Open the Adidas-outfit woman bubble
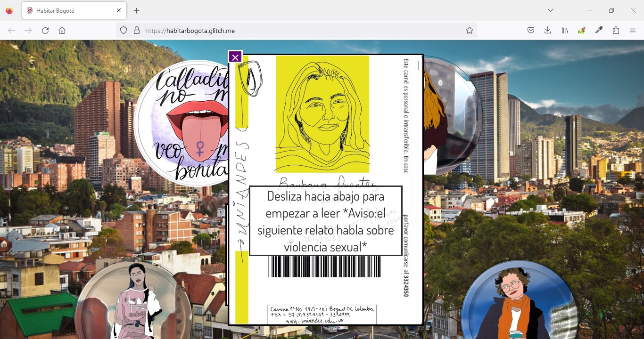Image resolution: width=644 pixels, height=339 pixels. pyautogui.click(x=133, y=299)
